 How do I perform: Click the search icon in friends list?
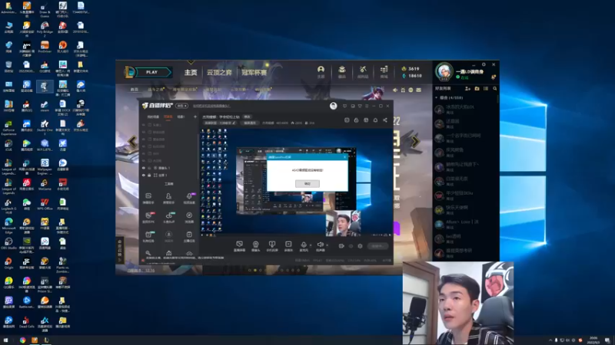coord(494,89)
